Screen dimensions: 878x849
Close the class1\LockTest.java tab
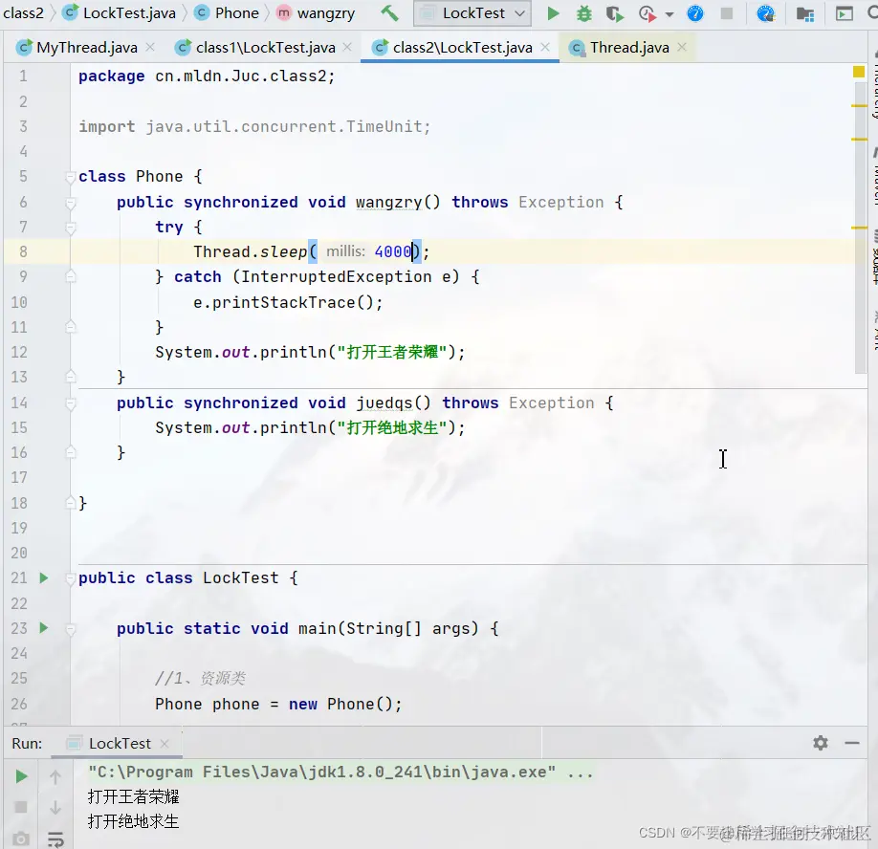[x=347, y=47]
